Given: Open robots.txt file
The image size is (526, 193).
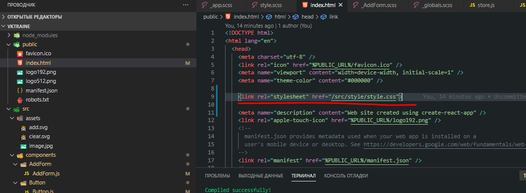Looking at the screenshot, I should (x=37, y=100).
